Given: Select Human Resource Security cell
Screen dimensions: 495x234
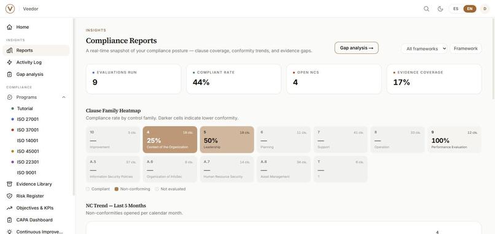Looking at the screenshot, I should coord(227,169).
